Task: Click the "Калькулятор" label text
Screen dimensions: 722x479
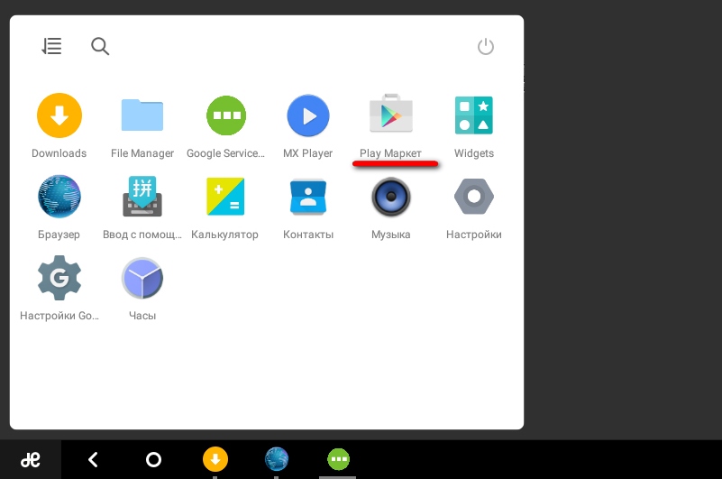Action: (x=224, y=235)
